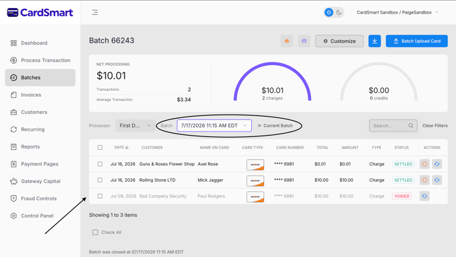Screen dimensions: 456x257
Task: Click orange refund icon for Axel Rose row
Action: coord(425,164)
